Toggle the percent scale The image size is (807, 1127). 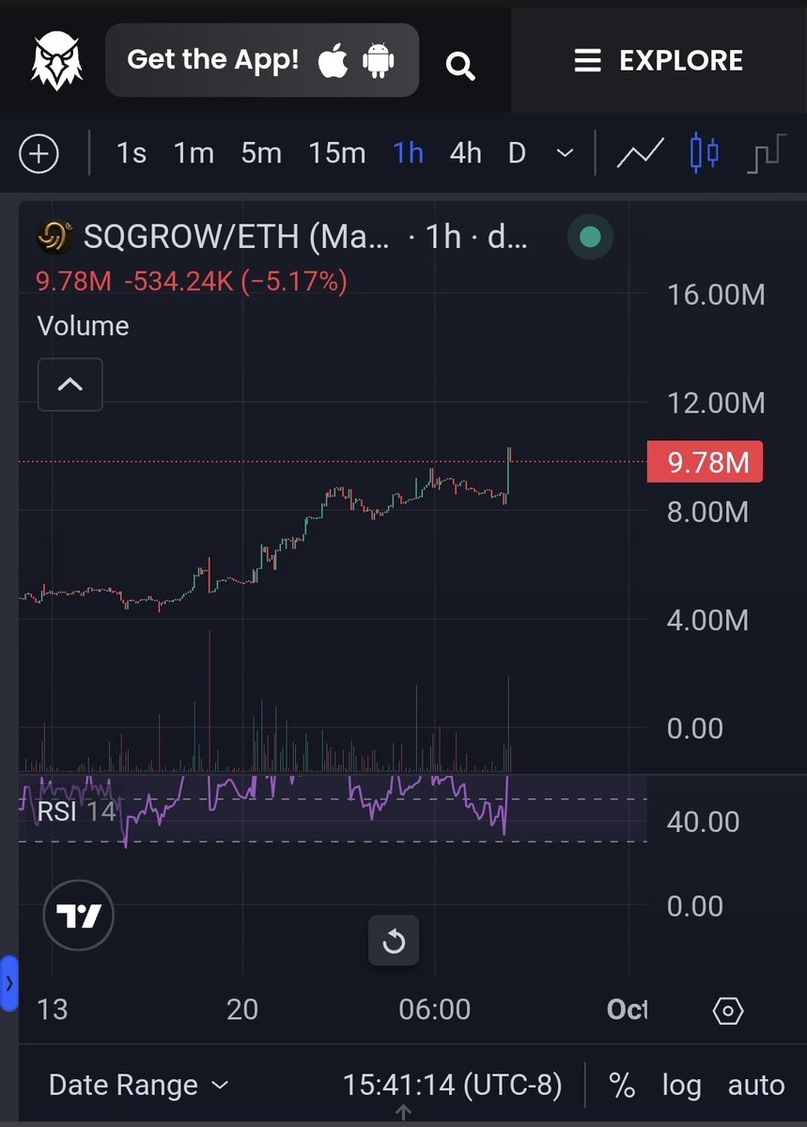(x=622, y=1086)
